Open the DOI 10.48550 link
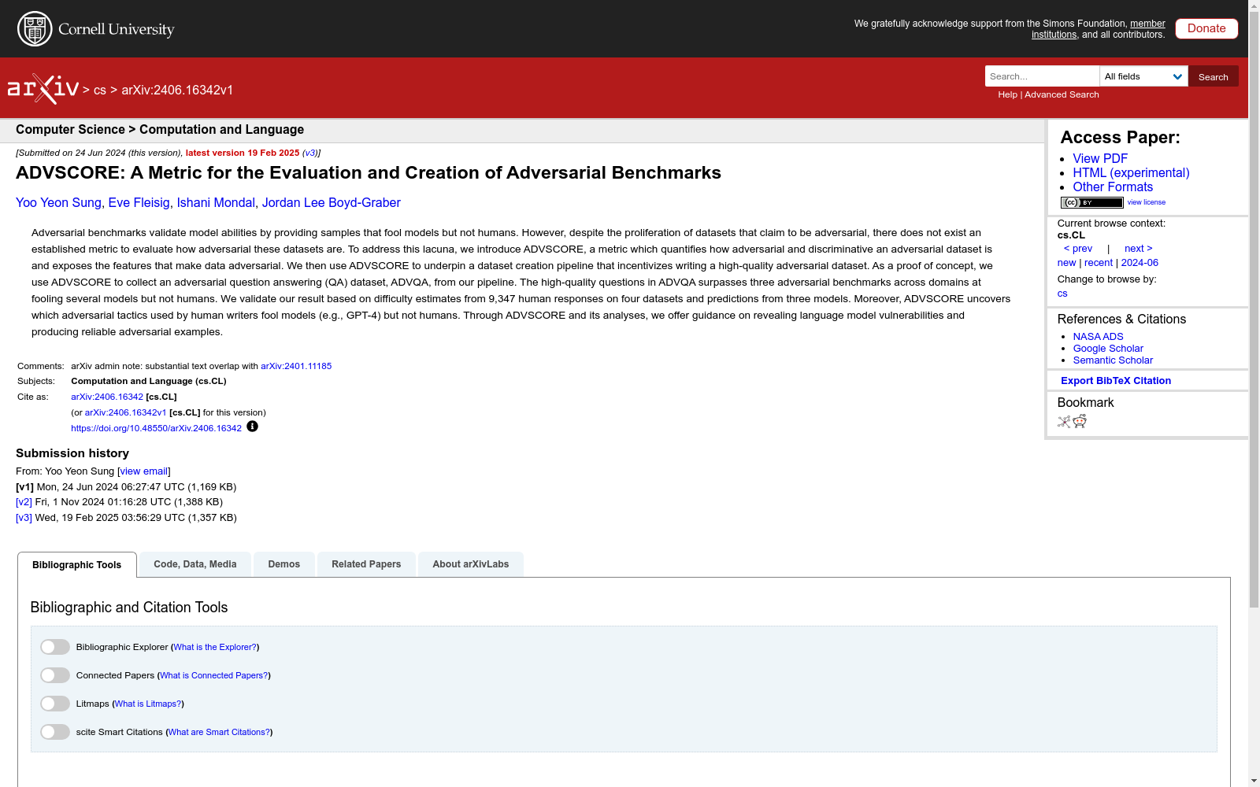 tap(156, 428)
